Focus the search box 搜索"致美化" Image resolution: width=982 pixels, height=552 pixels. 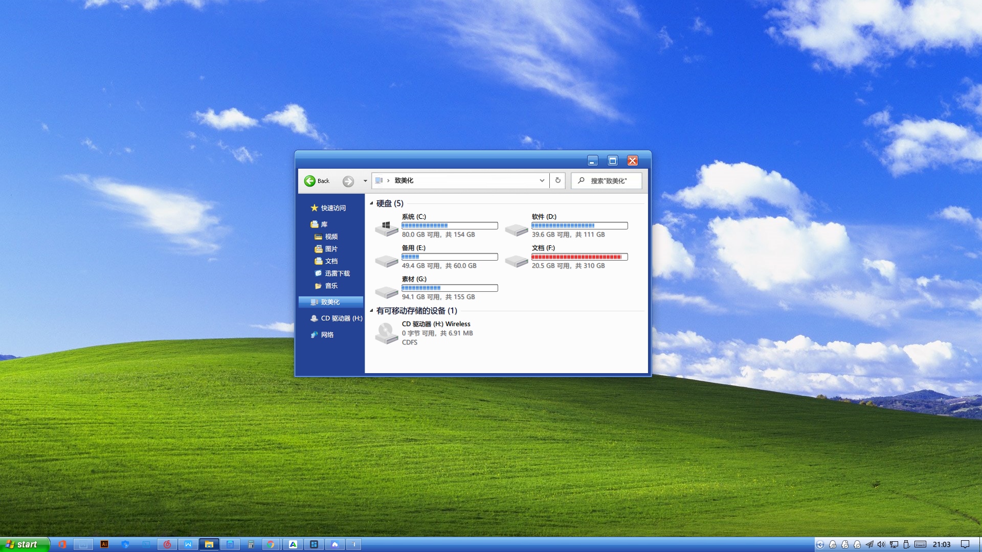[607, 180]
